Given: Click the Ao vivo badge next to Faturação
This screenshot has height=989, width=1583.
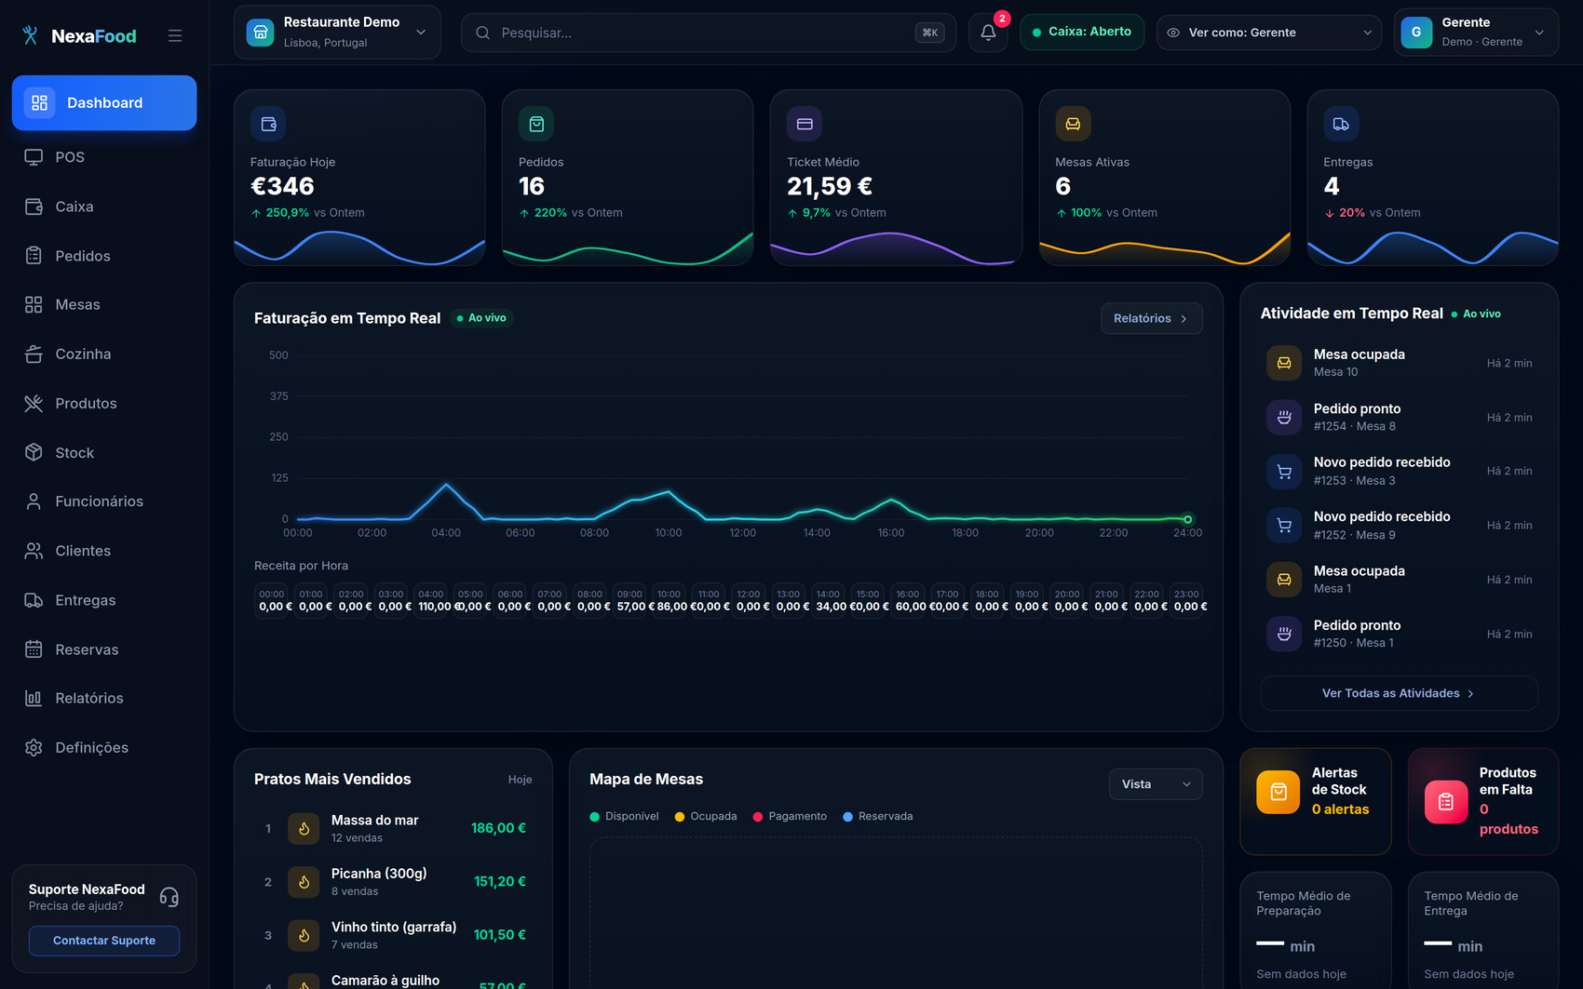Looking at the screenshot, I should click(482, 318).
